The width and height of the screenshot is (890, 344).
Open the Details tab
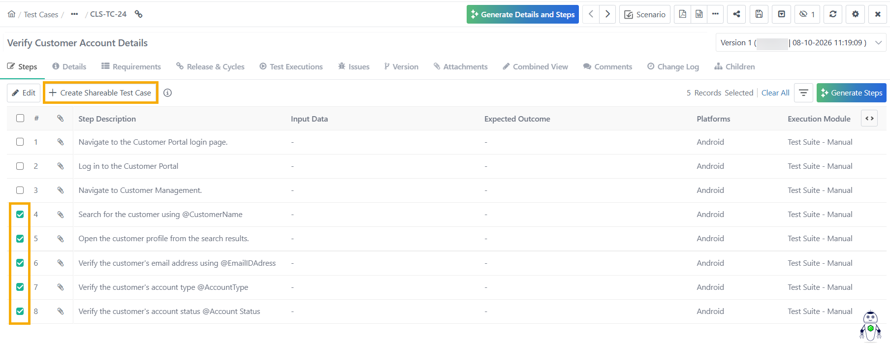(69, 67)
